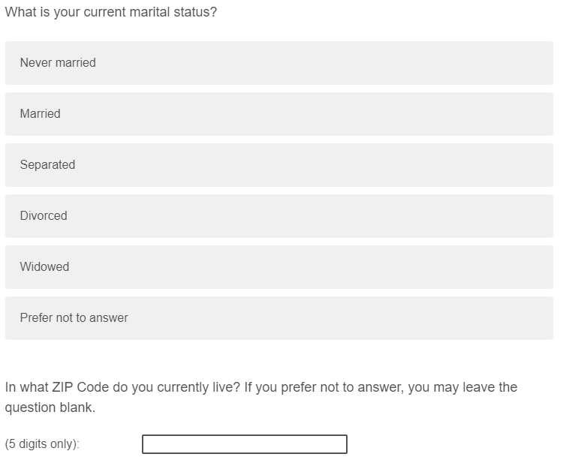The image size is (566, 469).
Task: Click the marital status question heading
Action: click(x=111, y=13)
